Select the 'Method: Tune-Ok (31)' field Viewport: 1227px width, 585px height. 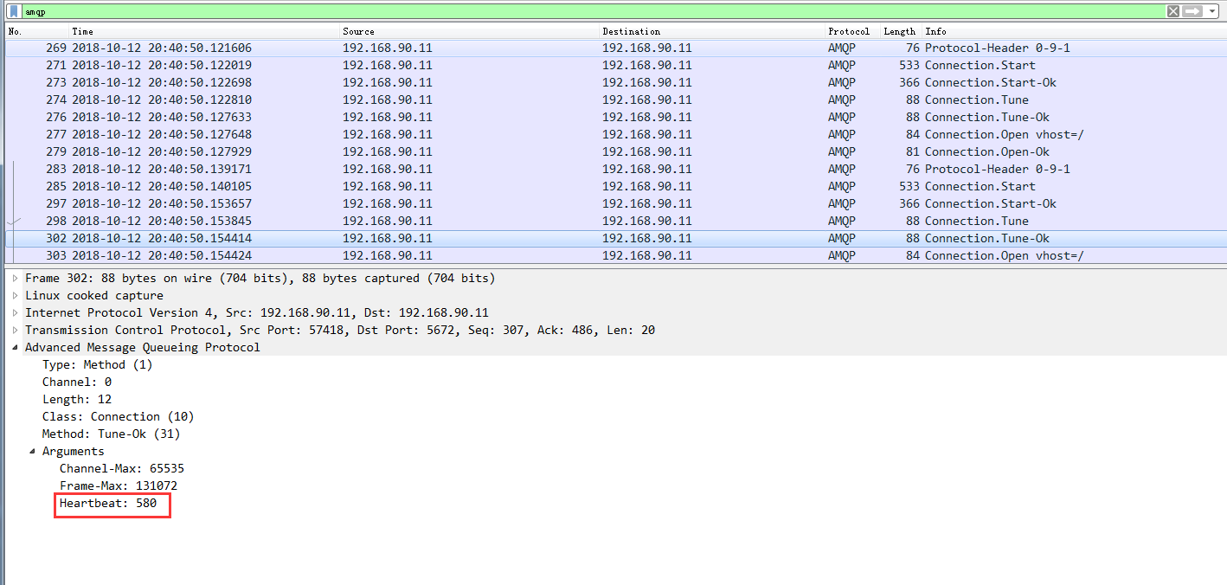point(111,434)
